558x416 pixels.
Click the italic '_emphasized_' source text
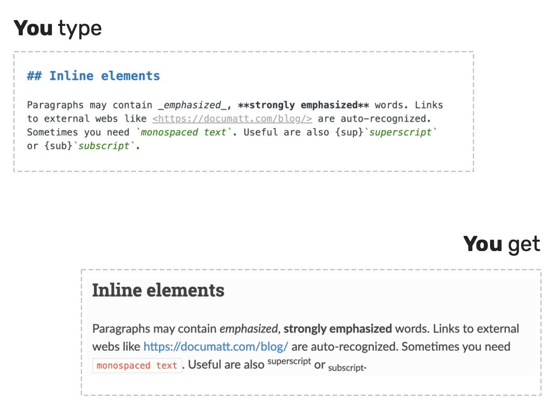tap(192, 105)
